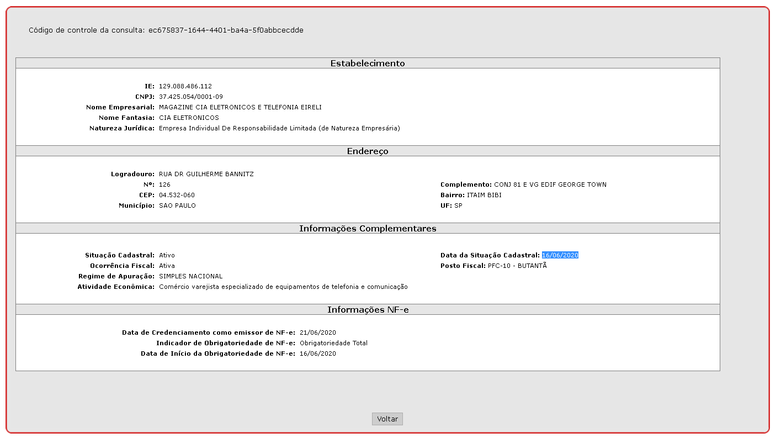Click Situação Cadastral value Ativo
The width and height of the screenshot is (781, 438).
coord(167,255)
